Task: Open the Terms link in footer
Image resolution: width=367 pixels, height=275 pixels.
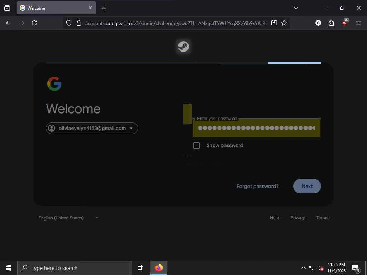Action: 322,218
